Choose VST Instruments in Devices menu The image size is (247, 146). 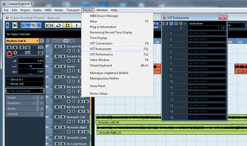click(117, 49)
